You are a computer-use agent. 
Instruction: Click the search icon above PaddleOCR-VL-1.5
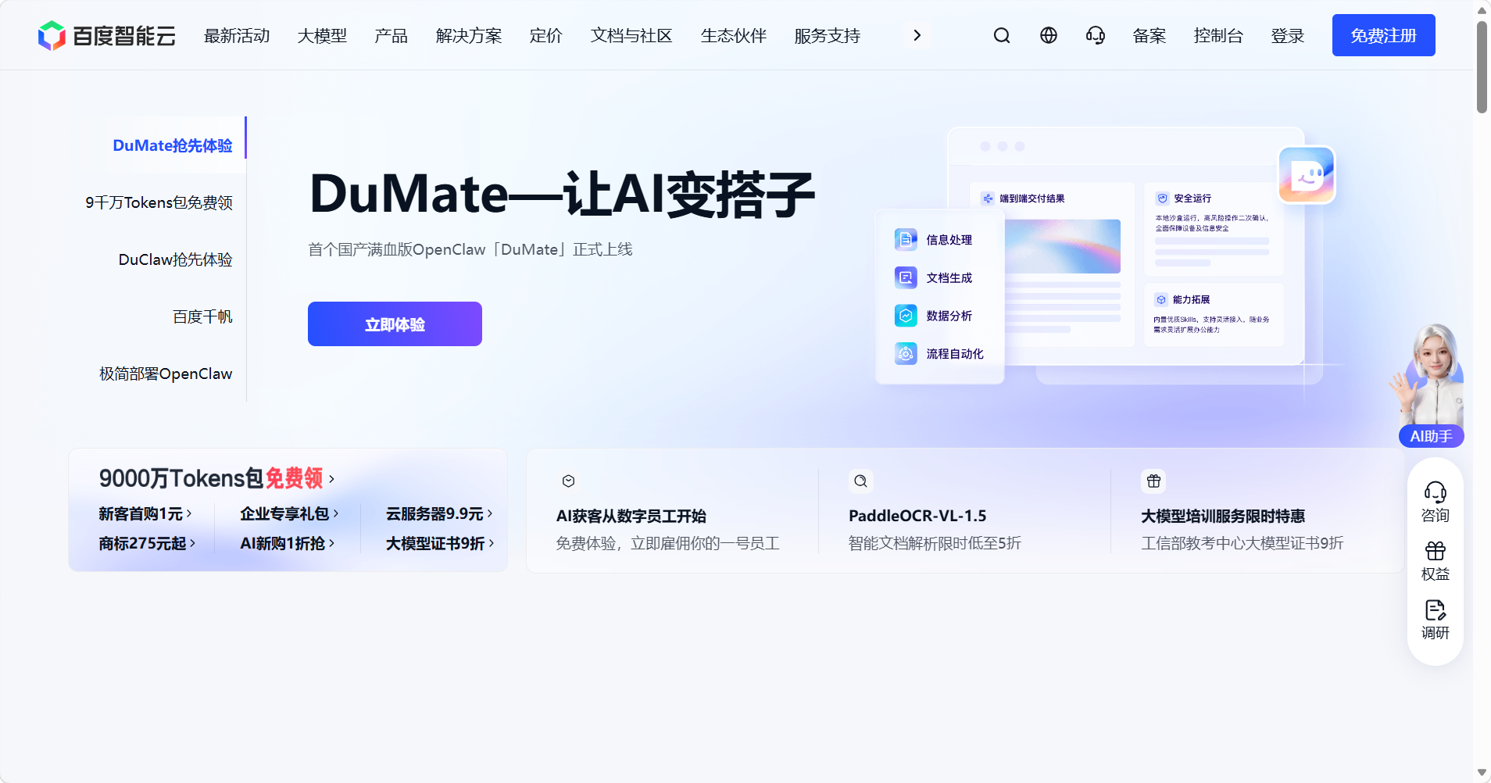[860, 481]
